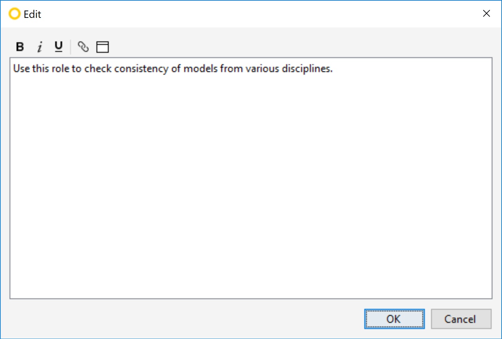The height and width of the screenshot is (339, 502).
Task: Click the word "role" in the text
Action: (60, 68)
